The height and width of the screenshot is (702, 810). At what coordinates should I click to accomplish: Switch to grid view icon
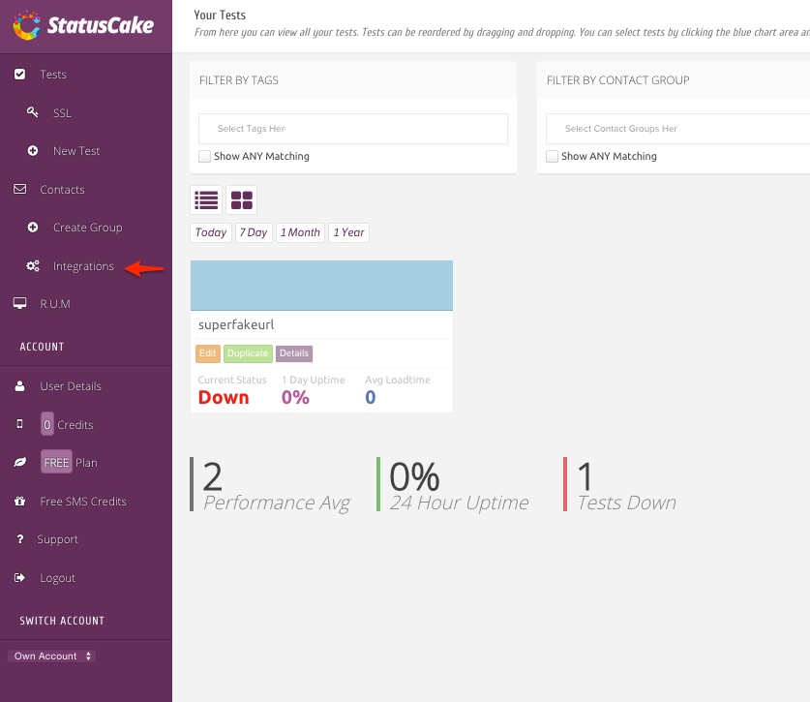pyautogui.click(x=241, y=200)
